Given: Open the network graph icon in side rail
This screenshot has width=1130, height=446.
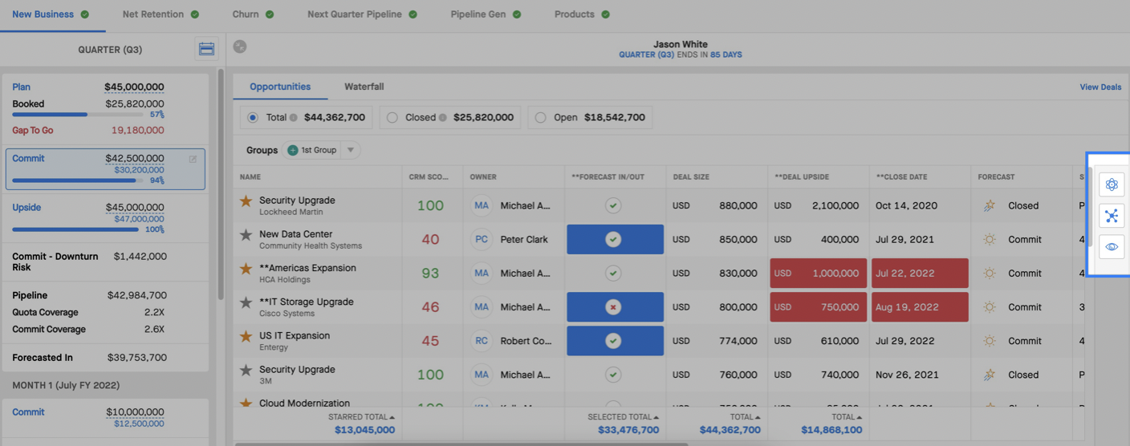Looking at the screenshot, I should (1112, 216).
